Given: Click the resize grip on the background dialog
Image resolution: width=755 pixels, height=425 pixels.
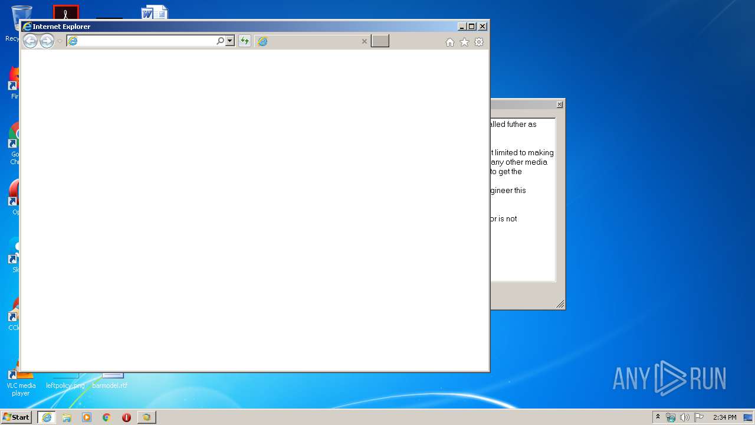Looking at the screenshot, I should (x=560, y=304).
